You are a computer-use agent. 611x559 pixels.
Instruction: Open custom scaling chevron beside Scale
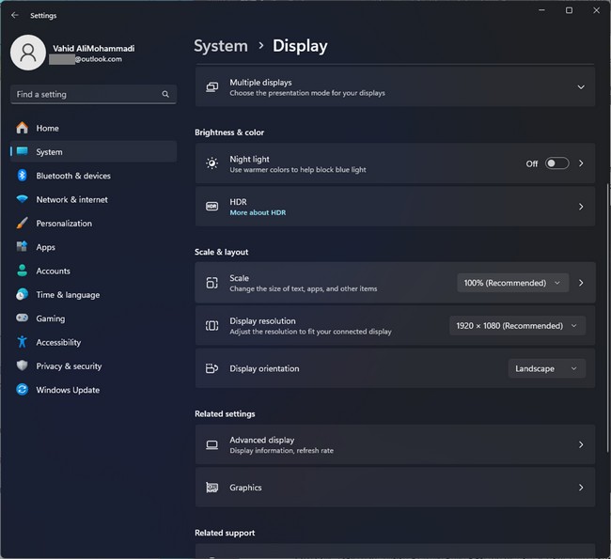[581, 283]
